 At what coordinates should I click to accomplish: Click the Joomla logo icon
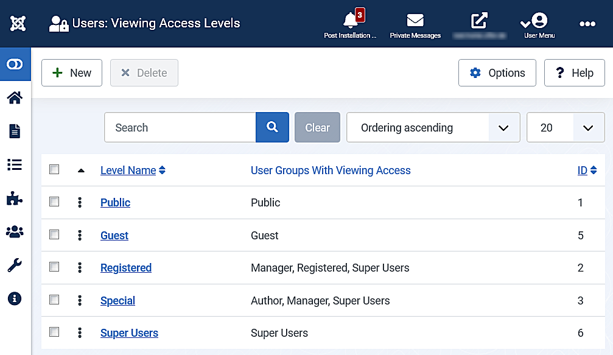[x=18, y=24]
